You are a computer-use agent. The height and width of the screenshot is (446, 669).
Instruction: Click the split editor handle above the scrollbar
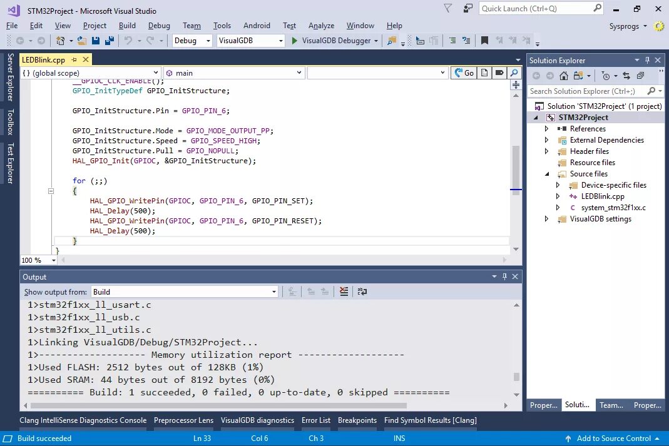516,85
